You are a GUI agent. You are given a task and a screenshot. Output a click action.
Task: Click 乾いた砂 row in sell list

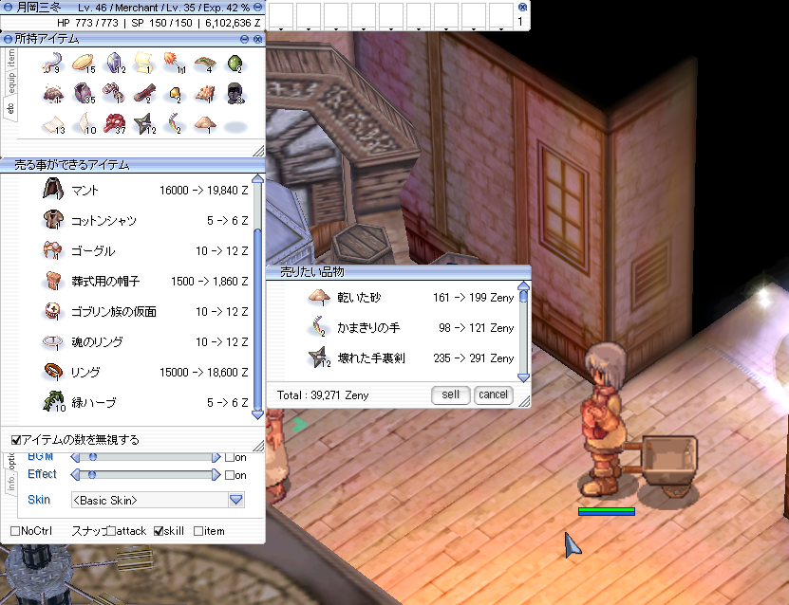click(410, 298)
